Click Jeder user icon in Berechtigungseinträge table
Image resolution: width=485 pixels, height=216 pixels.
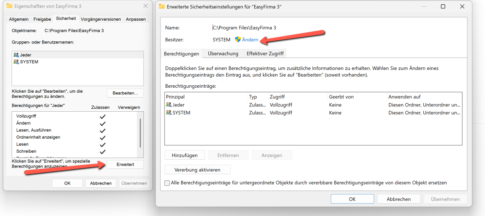169,105
